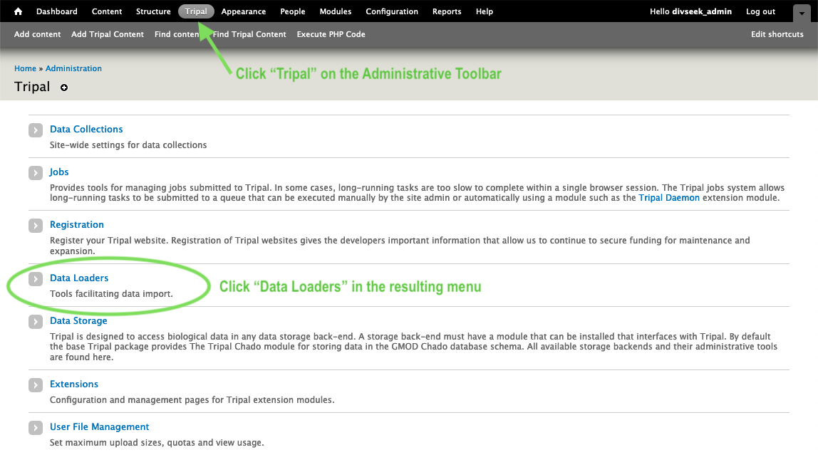Click the arrow icon beside Registration
The image size is (818, 472).
point(36,225)
